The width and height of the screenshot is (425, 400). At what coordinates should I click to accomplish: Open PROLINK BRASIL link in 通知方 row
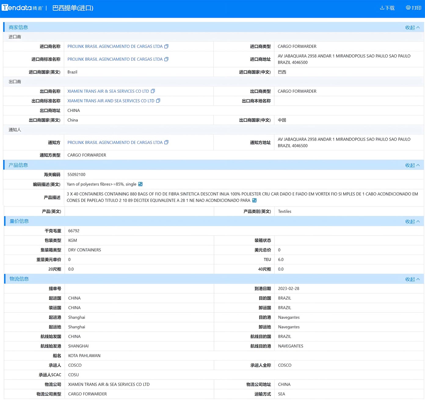tap(115, 142)
